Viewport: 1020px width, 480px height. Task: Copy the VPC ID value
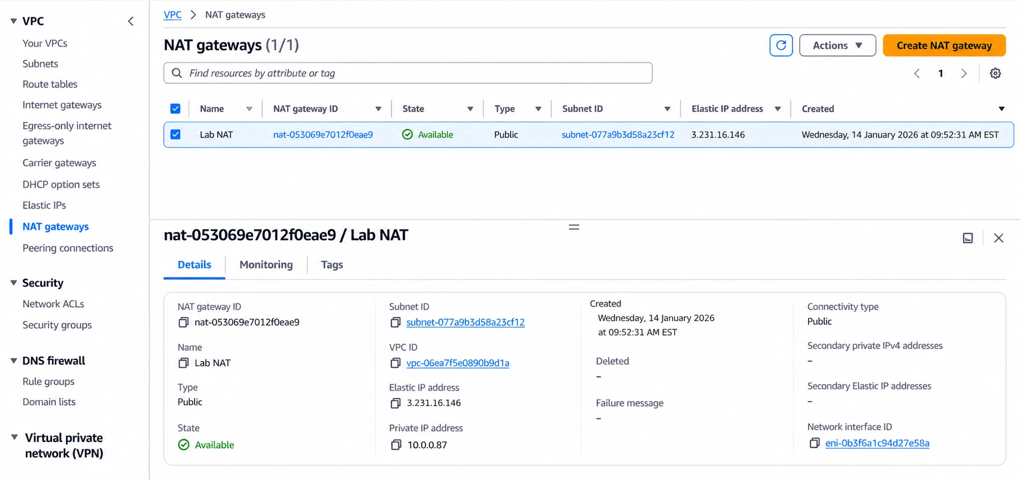click(x=395, y=363)
